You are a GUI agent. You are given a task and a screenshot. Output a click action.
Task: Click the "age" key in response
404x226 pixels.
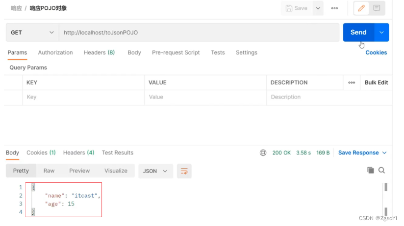tap(53, 204)
